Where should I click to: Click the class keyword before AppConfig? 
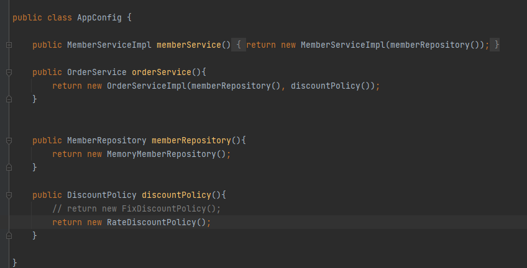pos(60,18)
